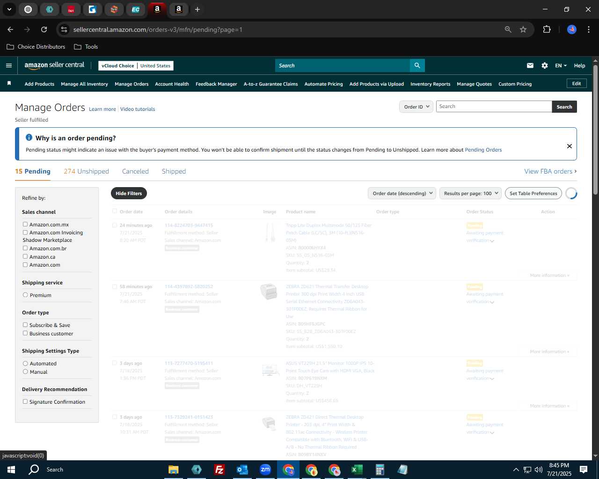The width and height of the screenshot is (599, 479).
Task: Open the tab search dropdown arrow
Action: (9, 9)
